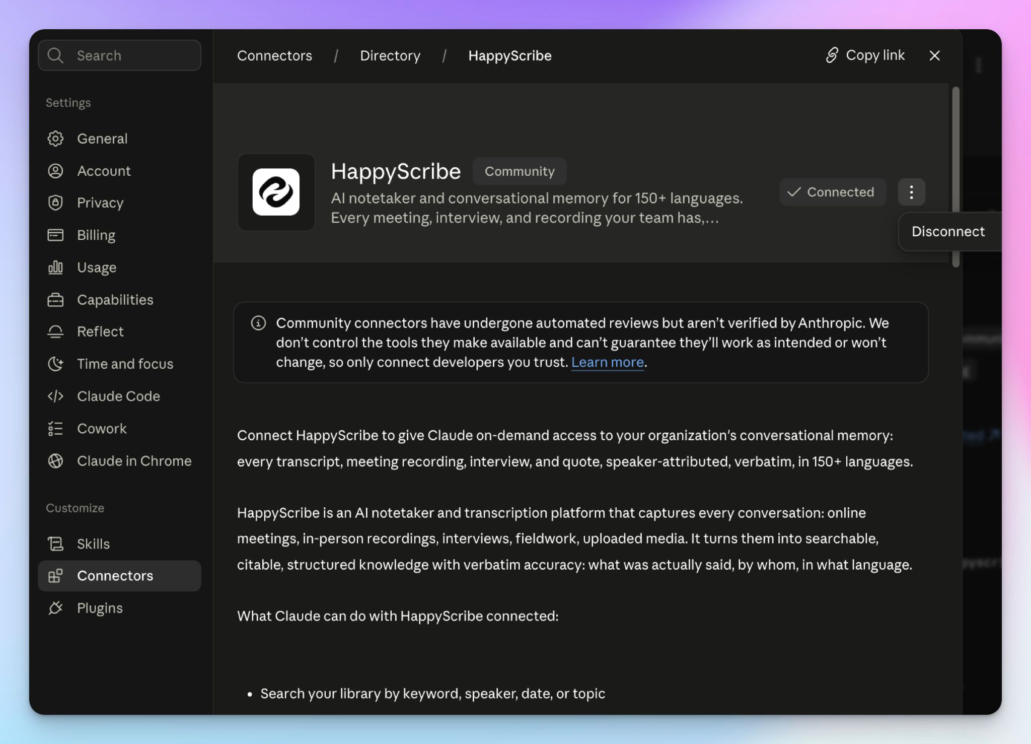
Task: Click the Billing card icon
Action: pyautogui.click(x=55, y=235)
